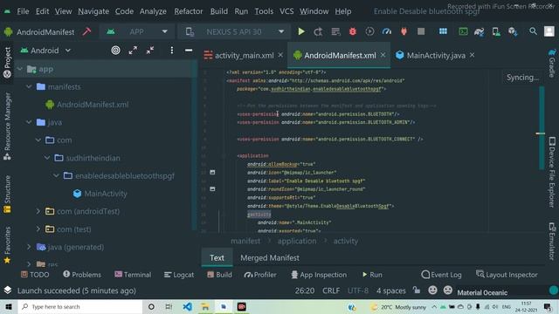Click the Debug app bug icon

[353, 31]
